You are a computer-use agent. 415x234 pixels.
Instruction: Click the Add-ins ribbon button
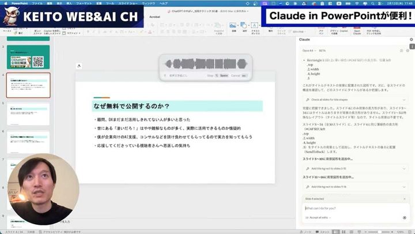pos(321,32)
